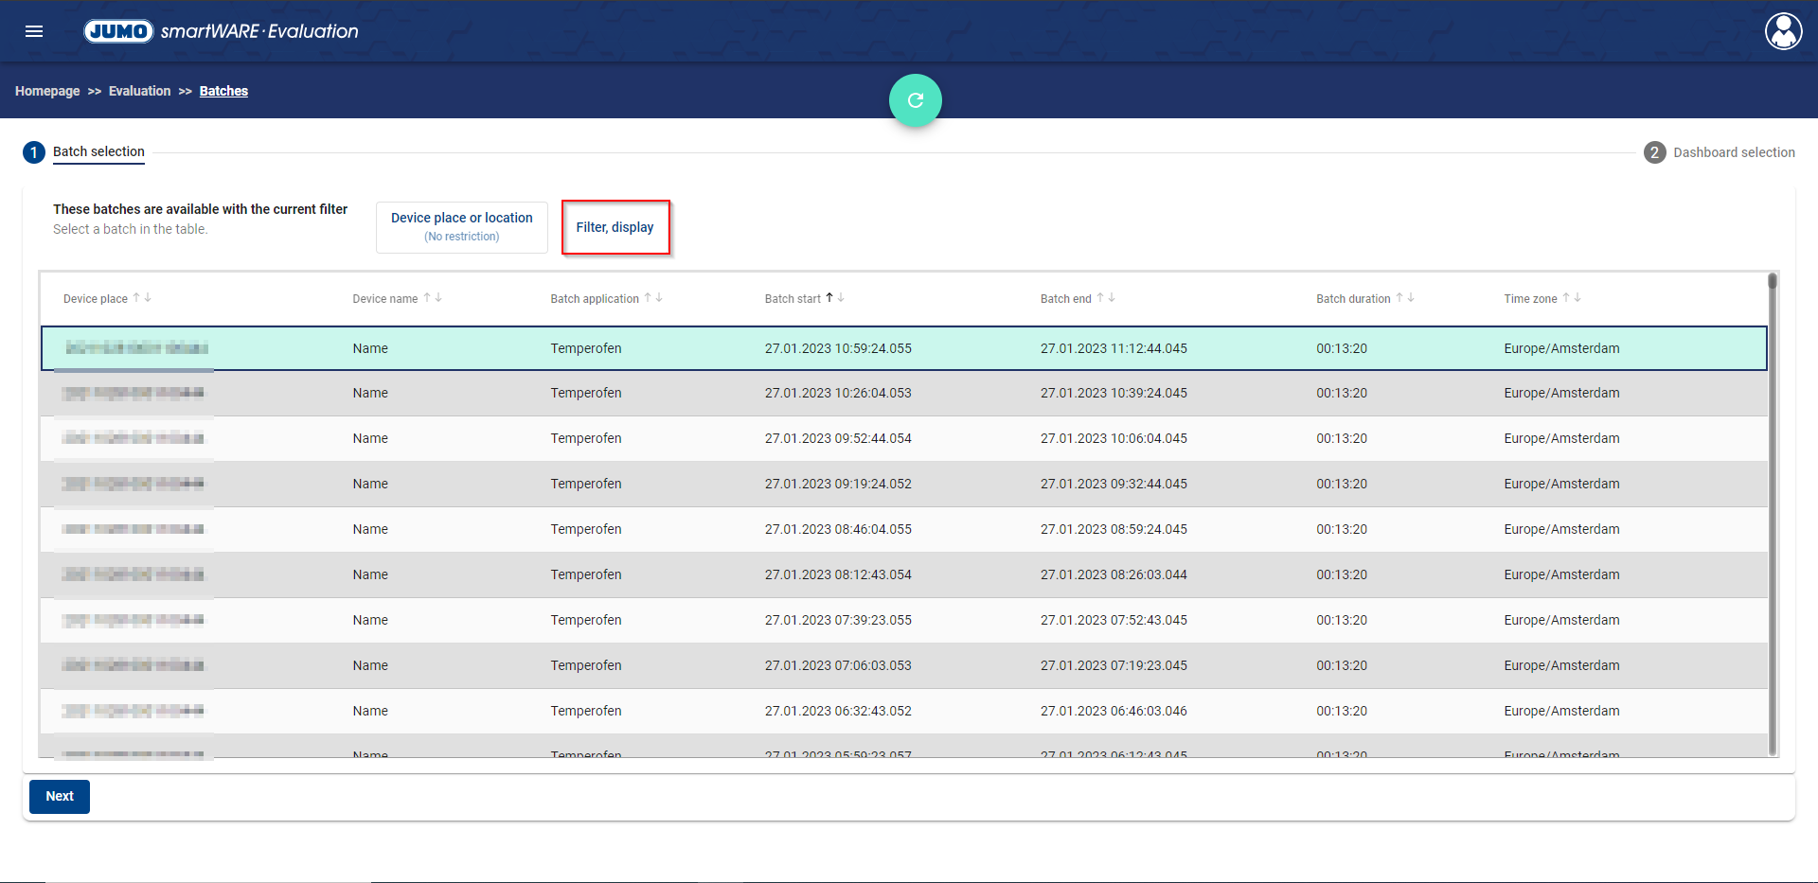
Task: Select batch starting 27.01.2023 08:46:04.055
Action: pyautogui.click(x=837, y=529)
